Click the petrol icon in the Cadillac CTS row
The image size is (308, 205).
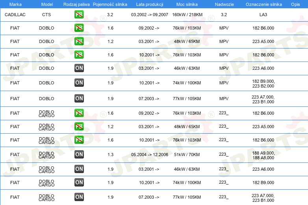tap(79, 15)
